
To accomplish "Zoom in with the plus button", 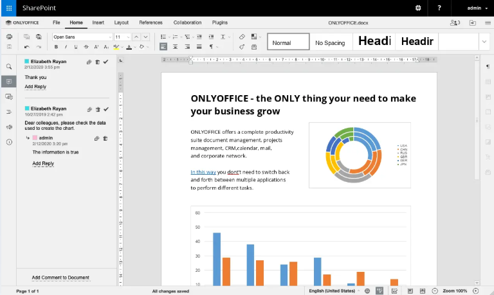I will pyautogui.click(x=476, y=291).
